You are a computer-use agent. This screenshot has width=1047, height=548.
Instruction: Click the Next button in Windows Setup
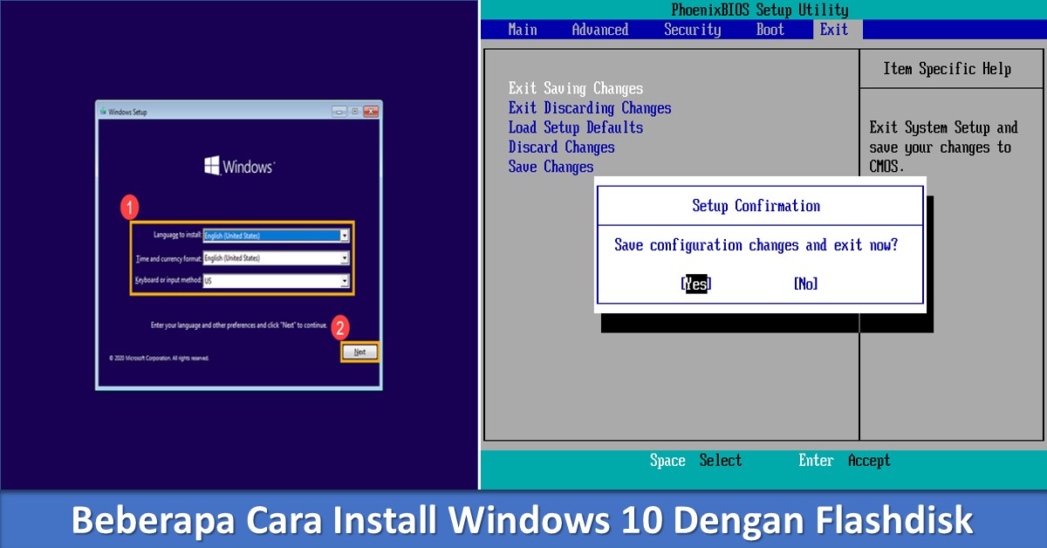359,352
